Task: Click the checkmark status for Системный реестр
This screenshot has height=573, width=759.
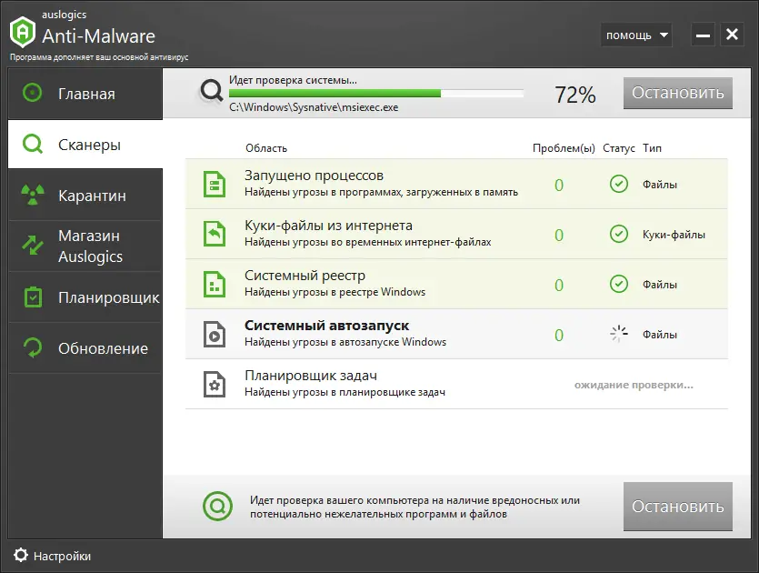Action: (618, 284)
